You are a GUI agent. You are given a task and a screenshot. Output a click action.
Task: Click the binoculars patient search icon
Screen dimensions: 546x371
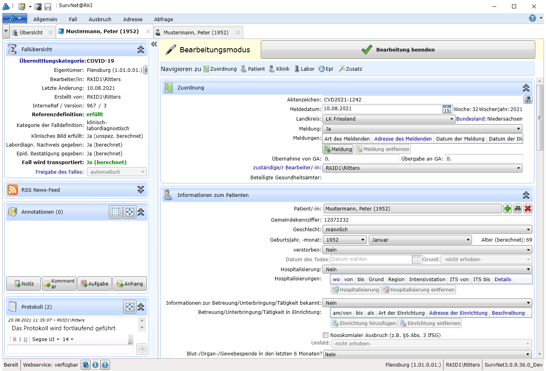(x=518, y=208)
